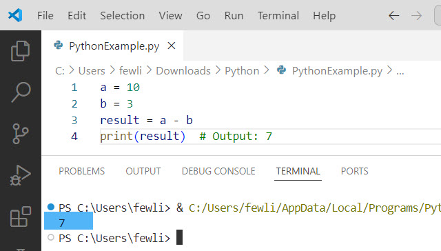
Task: Go back with the left arrow
Action: (x=393, y=15)
